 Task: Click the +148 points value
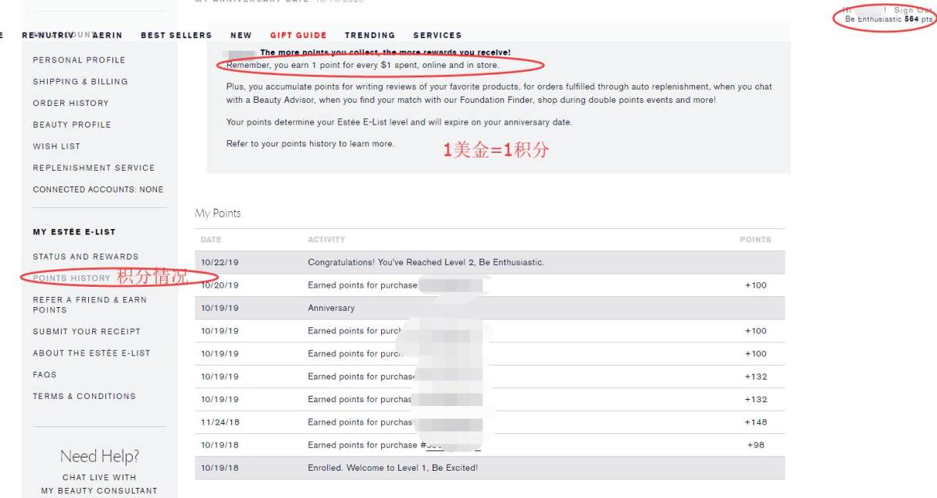[x=756, y=422]
